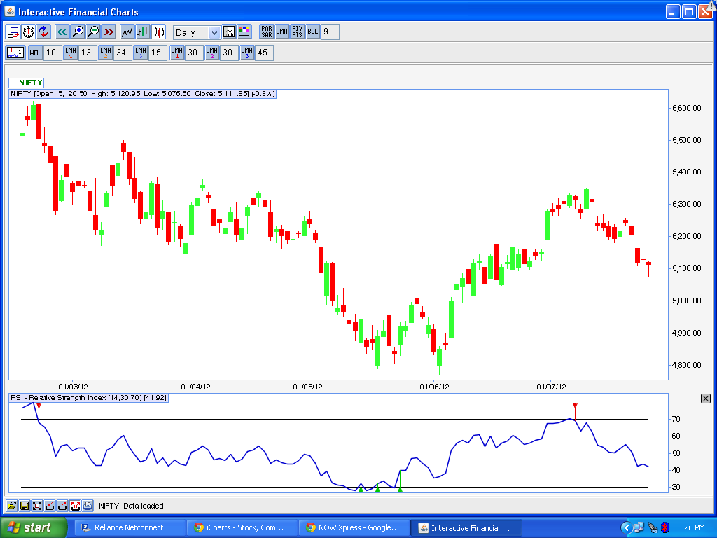Click the 3:26 PM system clock
This screenshot has width=717, height=538.
(691, 527)
